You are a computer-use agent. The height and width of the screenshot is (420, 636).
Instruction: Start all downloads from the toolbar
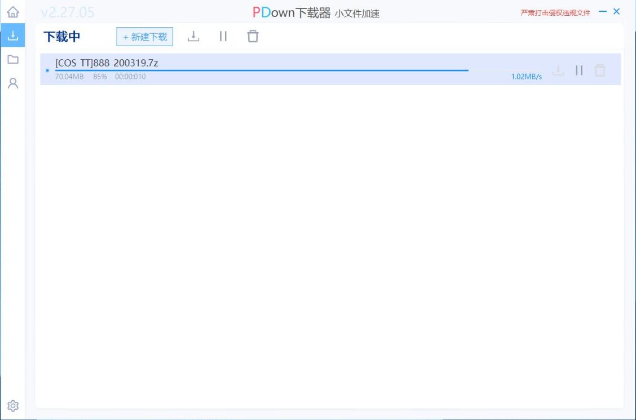coord(193,37)
